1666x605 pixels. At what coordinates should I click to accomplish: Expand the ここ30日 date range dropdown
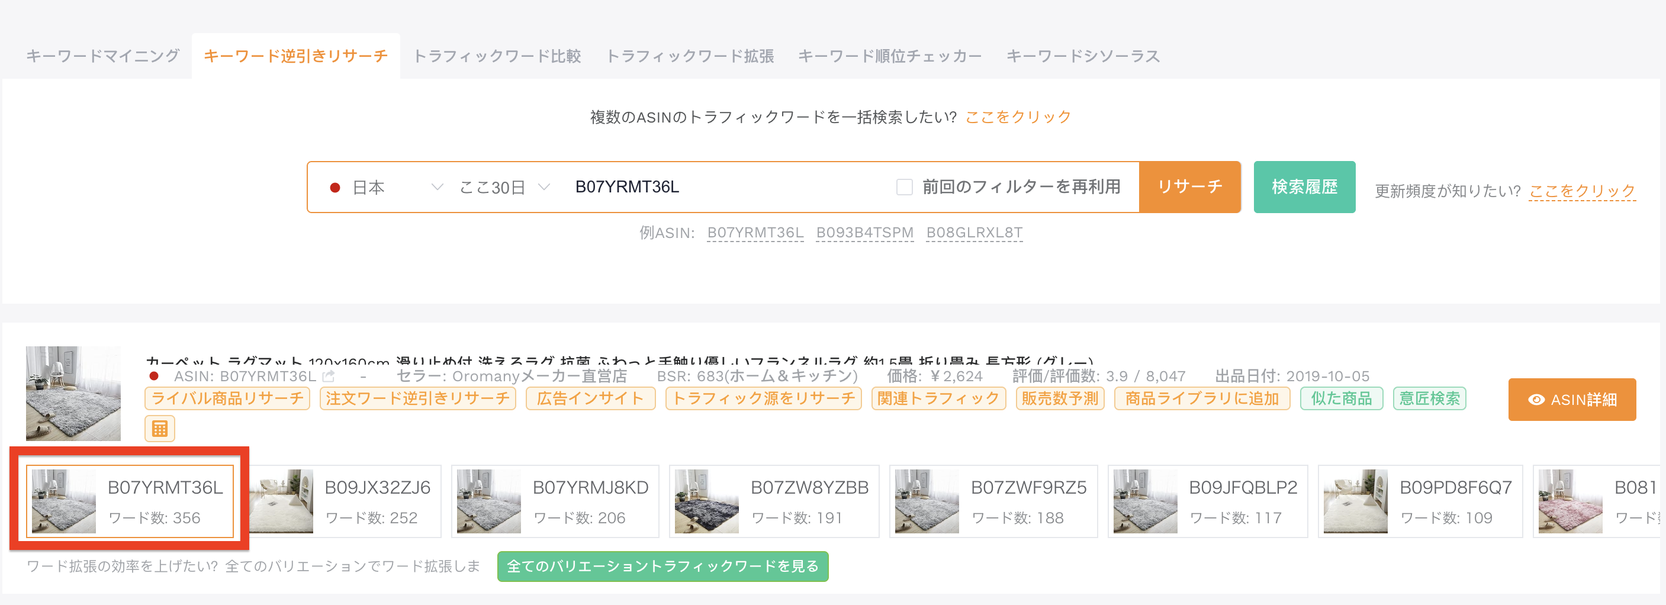(504, 187)
